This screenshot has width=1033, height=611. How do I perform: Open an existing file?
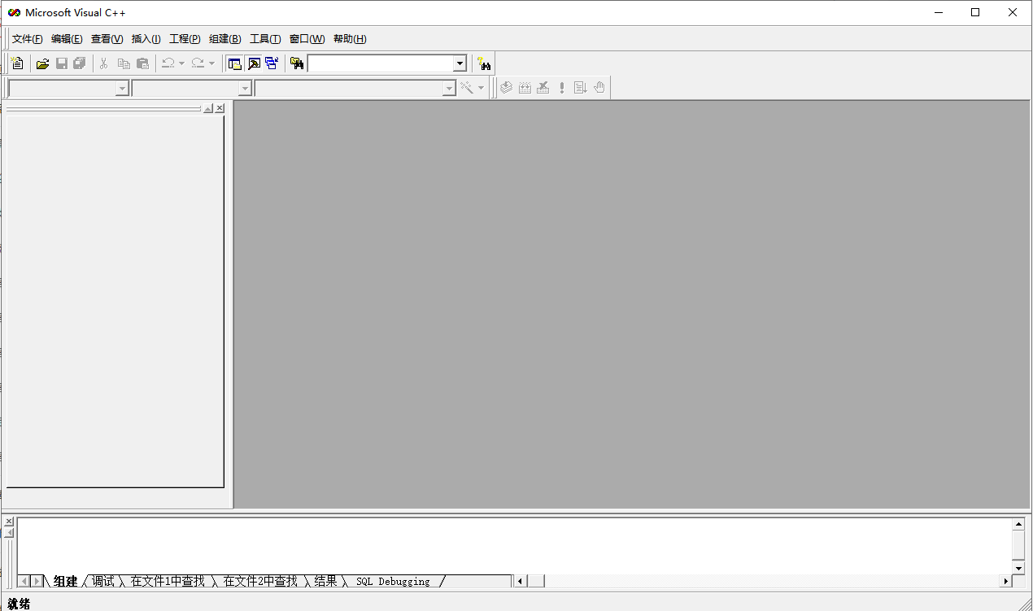[x=42, y=63]
